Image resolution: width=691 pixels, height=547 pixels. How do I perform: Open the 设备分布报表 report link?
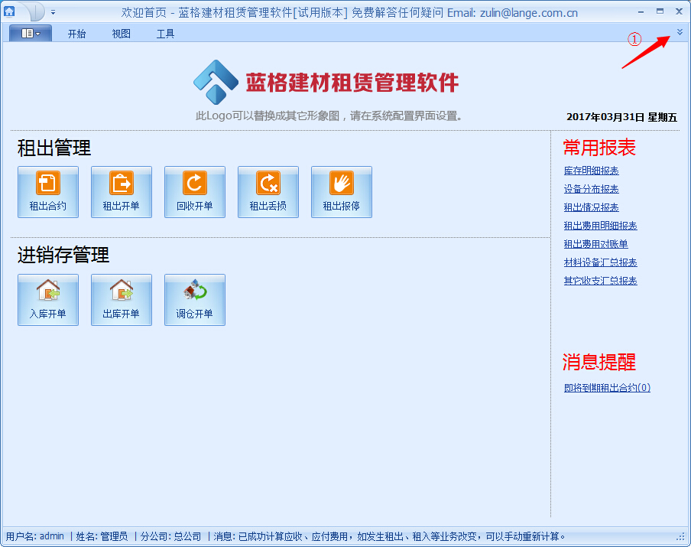pyautogui.click(x=591, y=189)
